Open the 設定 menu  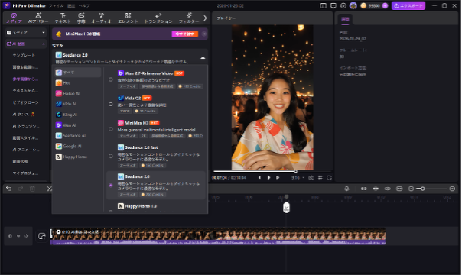click(71, 5)
